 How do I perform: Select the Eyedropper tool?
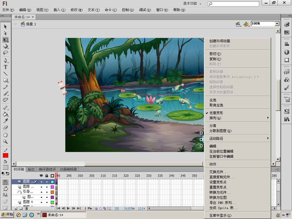point(5,121)
